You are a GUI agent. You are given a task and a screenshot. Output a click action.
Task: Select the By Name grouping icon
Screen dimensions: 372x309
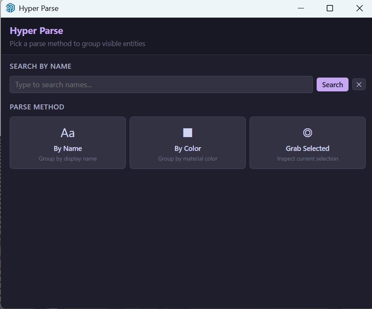tap(68, 132)
